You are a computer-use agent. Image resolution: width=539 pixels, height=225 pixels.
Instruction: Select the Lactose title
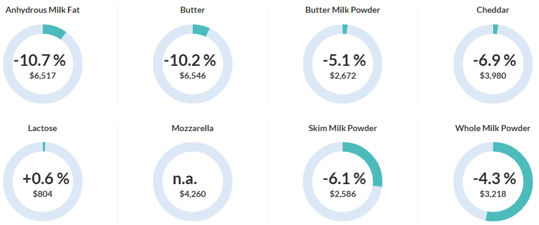[43, 129]
